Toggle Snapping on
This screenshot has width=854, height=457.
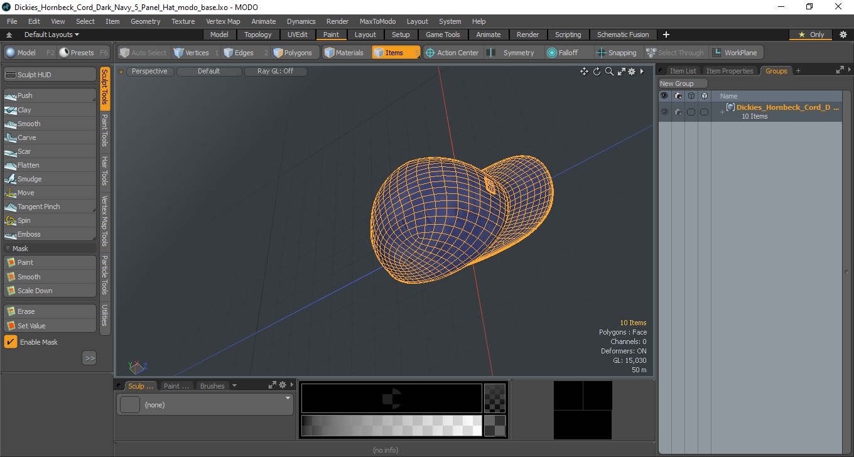click(x=617, y=53)
